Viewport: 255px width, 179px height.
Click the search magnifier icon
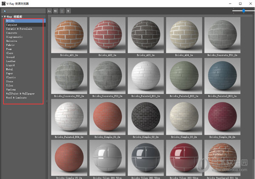point(5,11)
